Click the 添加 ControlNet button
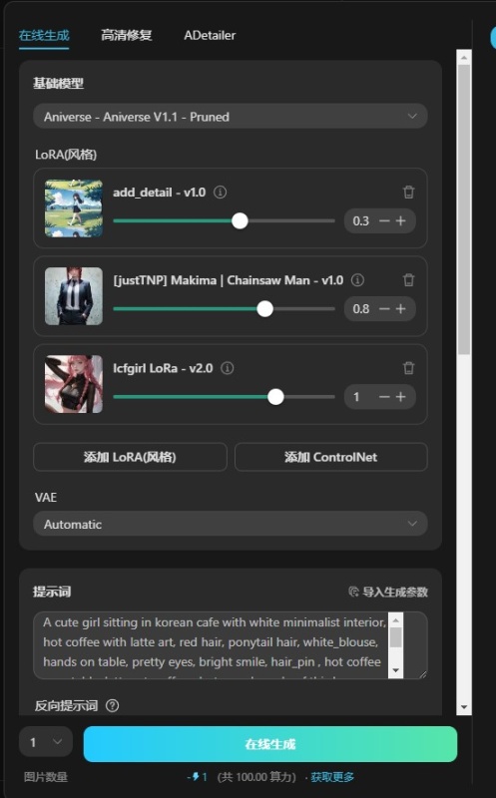 (x=331, y=457)
